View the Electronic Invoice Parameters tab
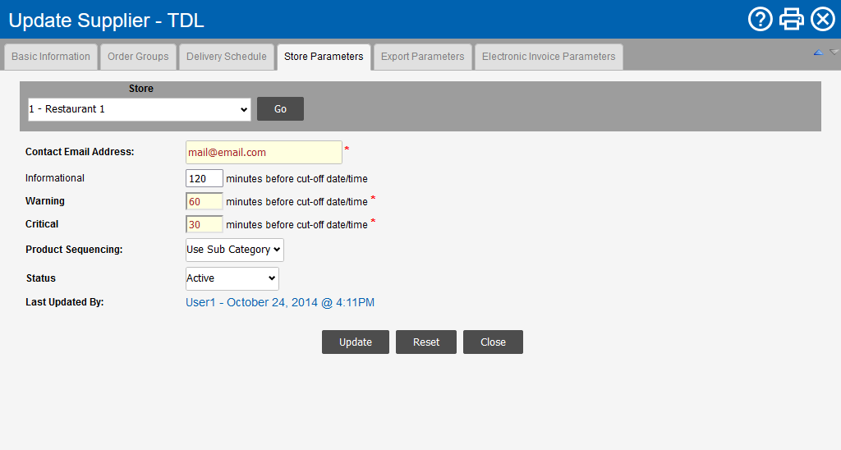841x450 pixels. point(549,57)
